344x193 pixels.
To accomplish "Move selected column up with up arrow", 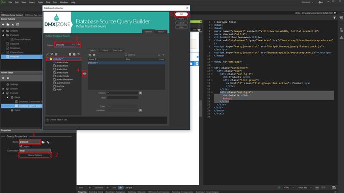I will (x=159, y=55).
